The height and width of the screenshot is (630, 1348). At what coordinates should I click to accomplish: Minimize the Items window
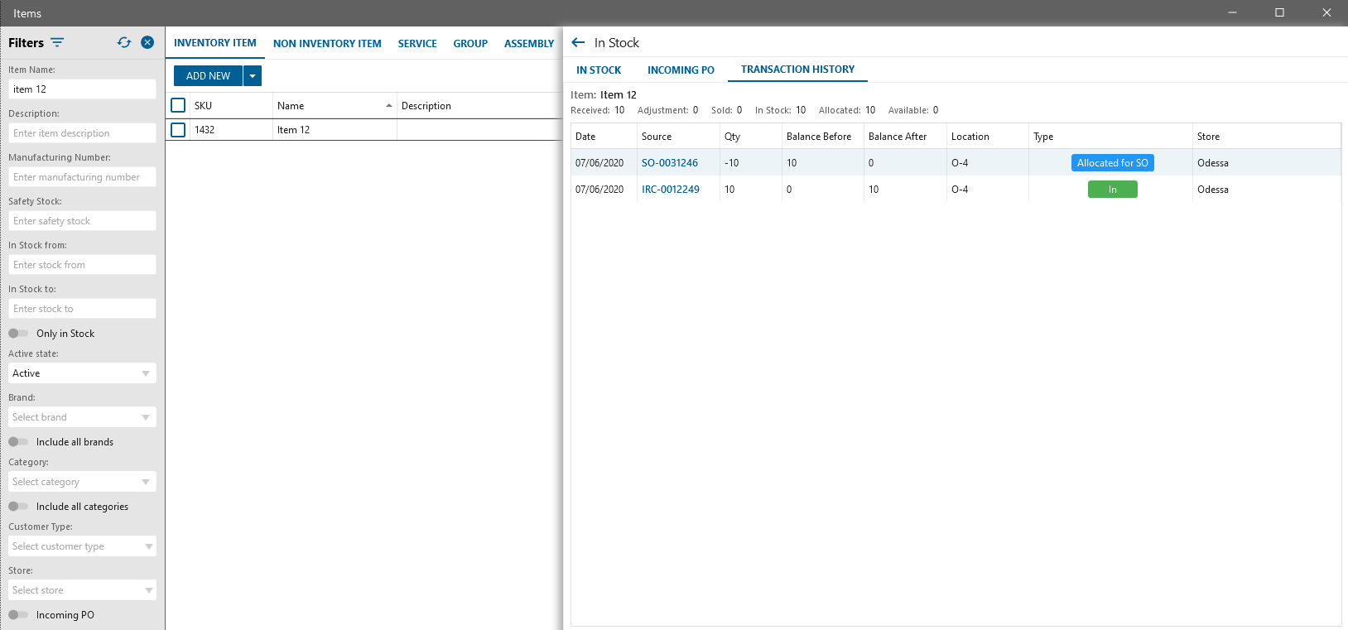click(x=1232, y=12)
